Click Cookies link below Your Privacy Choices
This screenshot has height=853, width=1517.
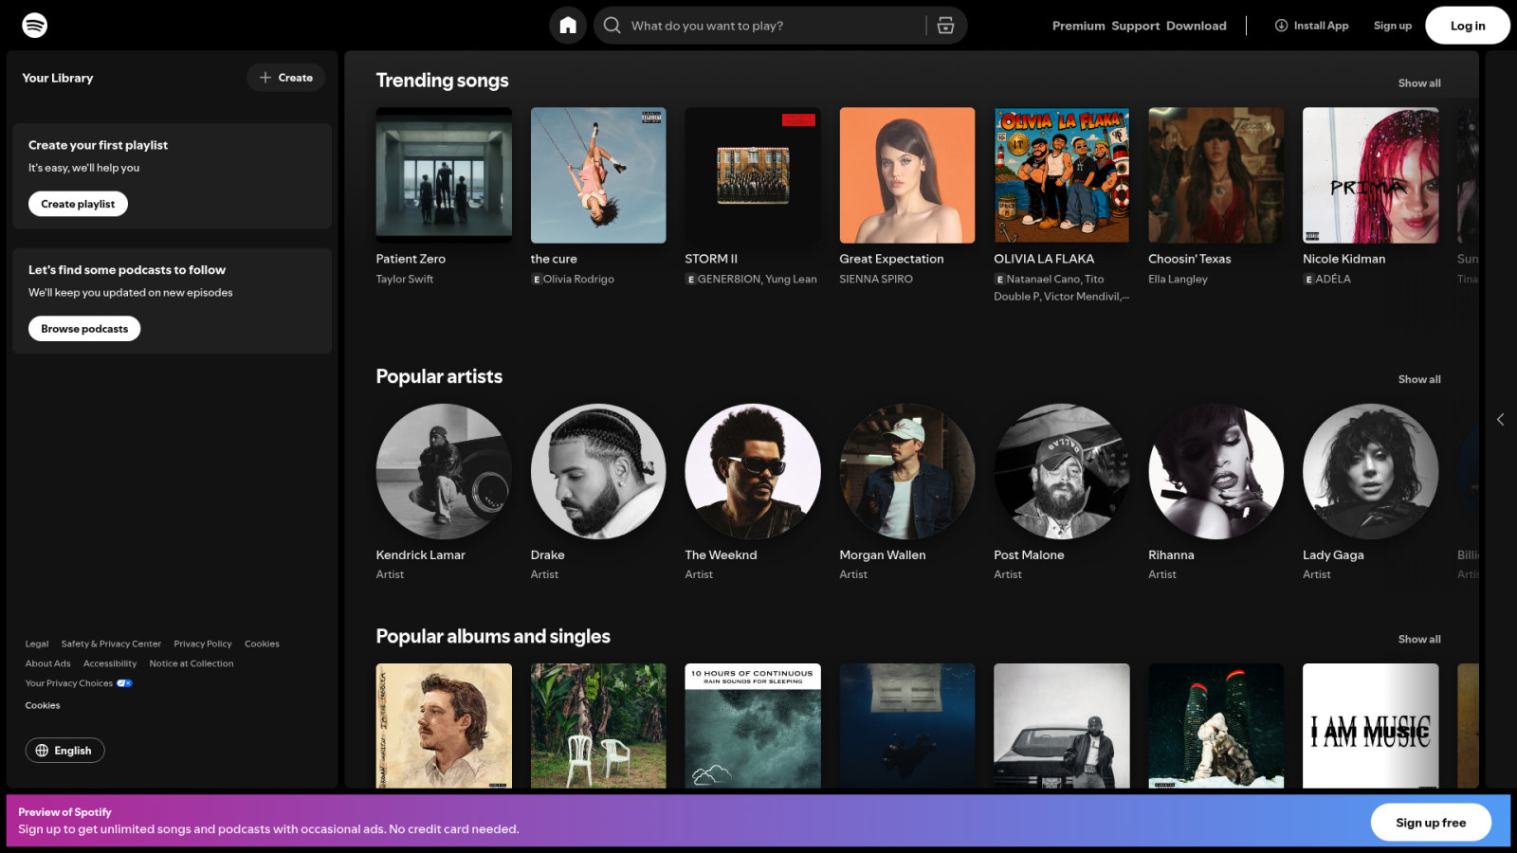click(x=43, y=706)
